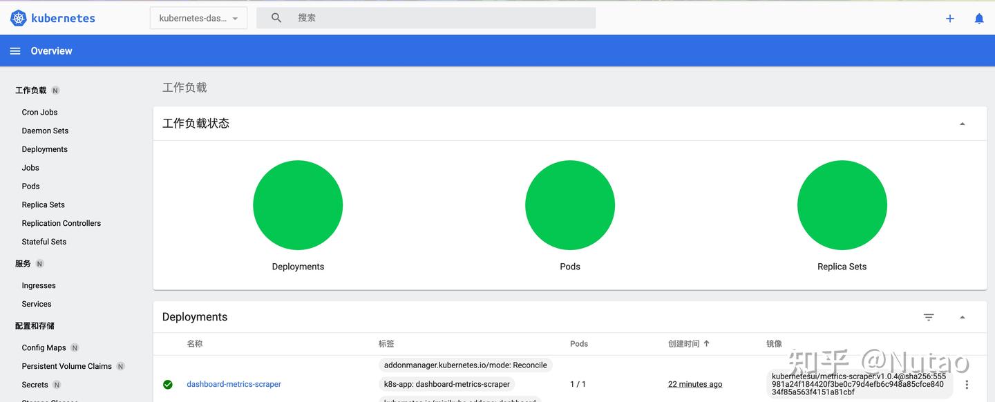Viewport: 995px width, 402px height.
Task: Open the create resource plus icon
Action: click(x=949, y=18)
